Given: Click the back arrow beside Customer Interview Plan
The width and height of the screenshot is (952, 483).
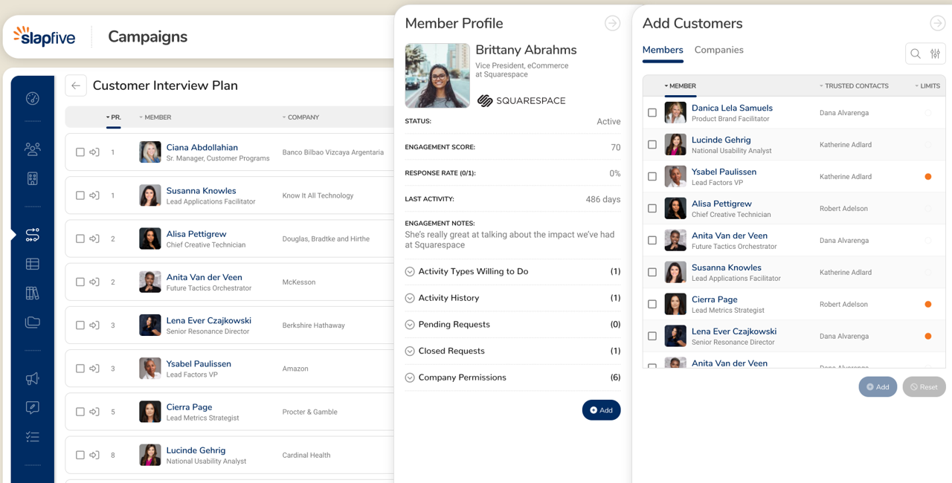Looking at the screenshot, I should click(75, 85).
